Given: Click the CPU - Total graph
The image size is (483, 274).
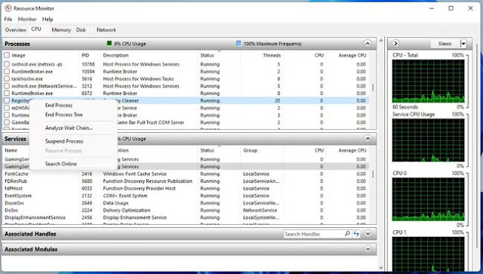Looking at the screenshot, I should tap(428, 81).
